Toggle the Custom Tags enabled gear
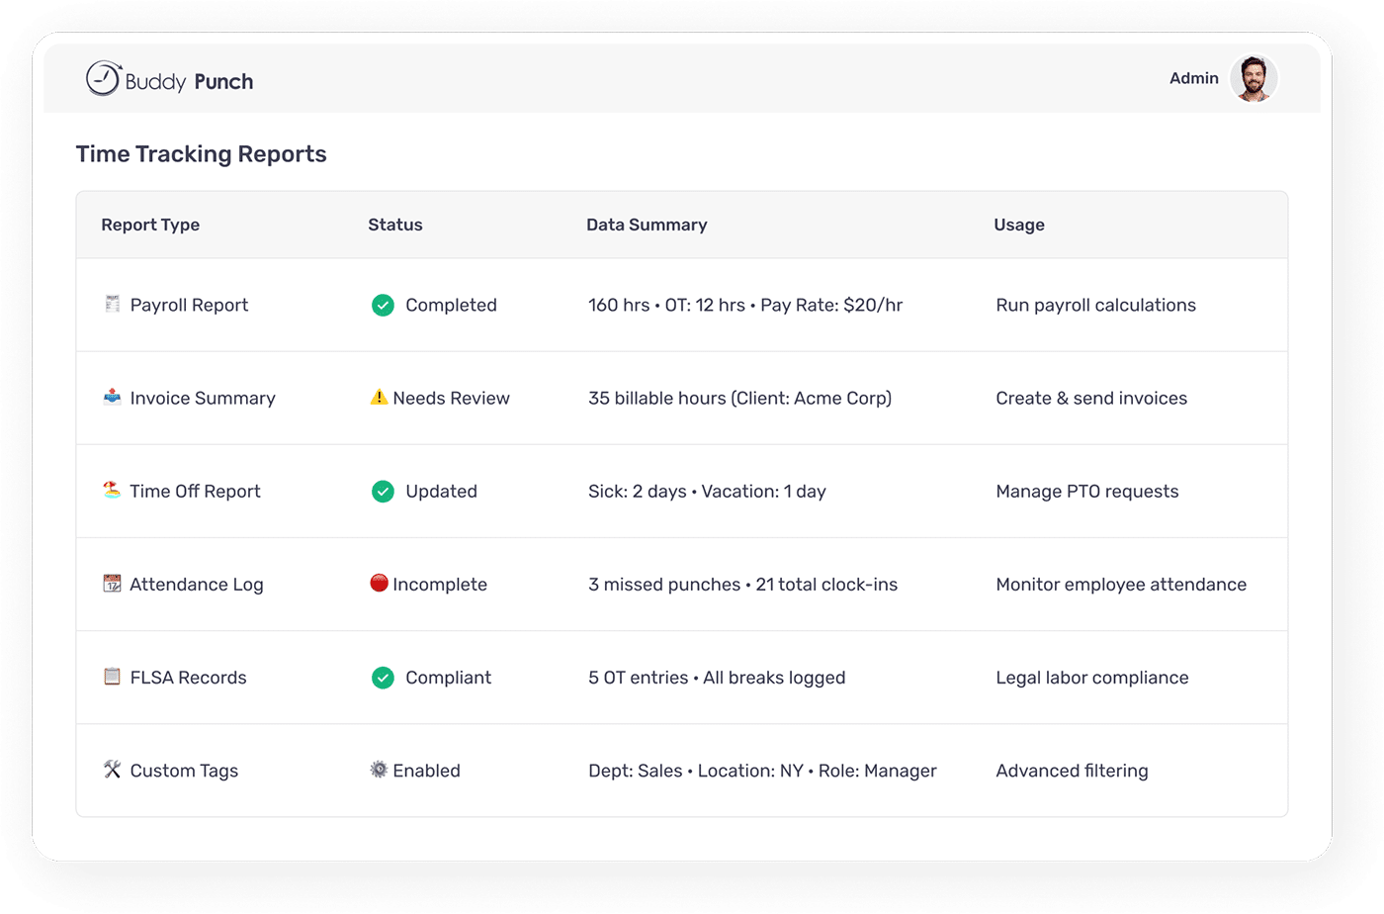1384x914 pixels. pos(379,770)
